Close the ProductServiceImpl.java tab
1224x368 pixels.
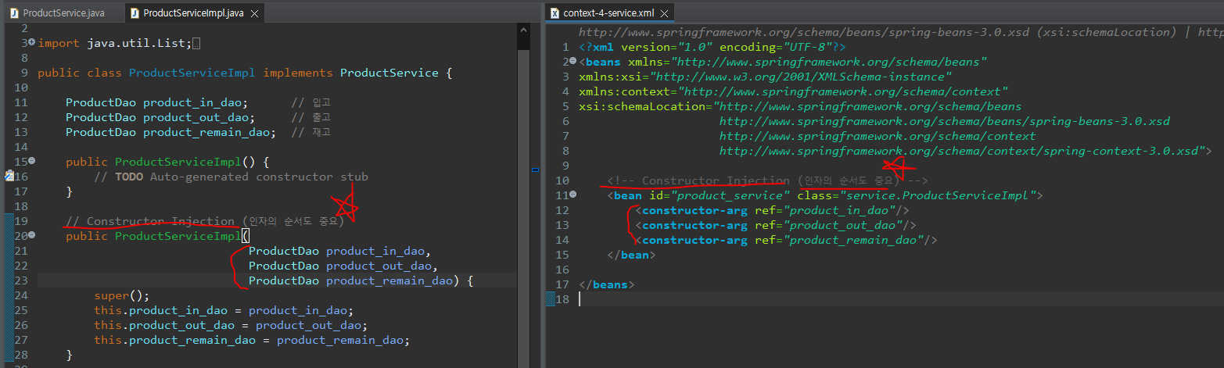point(253,13)
